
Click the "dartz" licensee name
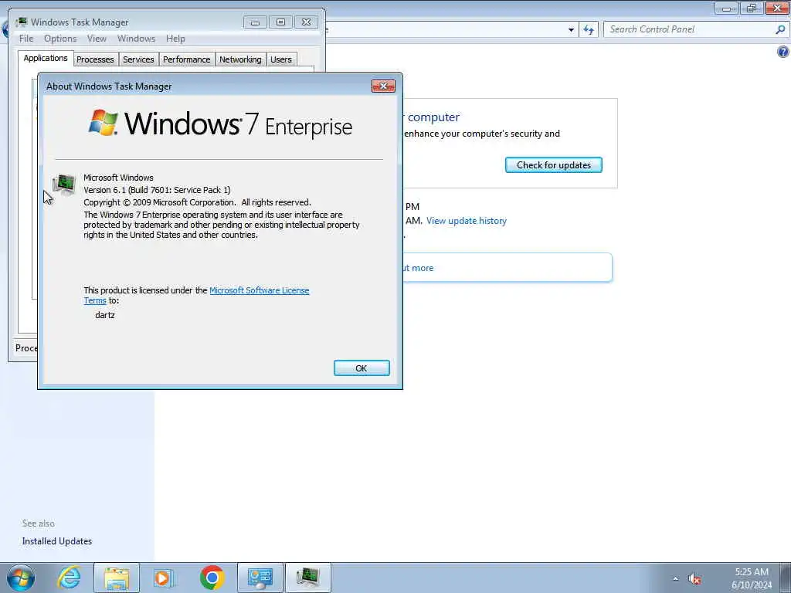point(105,315)
